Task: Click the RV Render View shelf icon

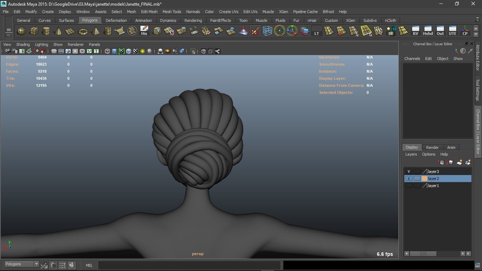Action: (416, 31)
